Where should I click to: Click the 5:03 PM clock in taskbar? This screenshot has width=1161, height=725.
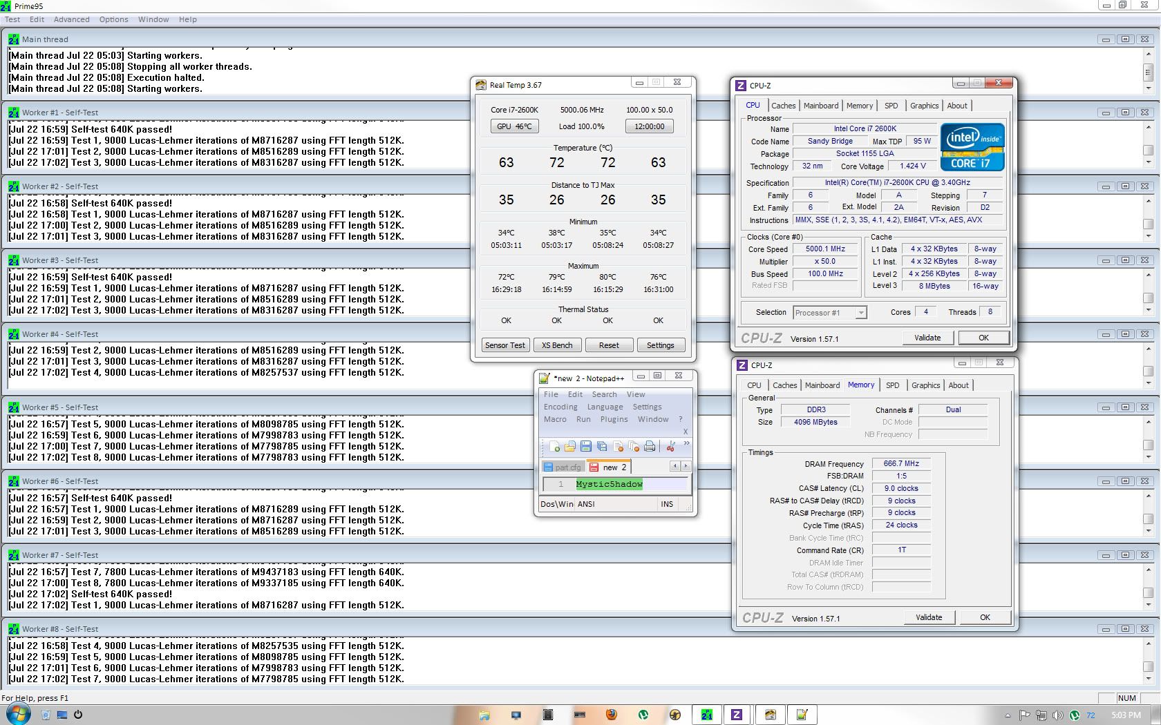coord(1126,715)
